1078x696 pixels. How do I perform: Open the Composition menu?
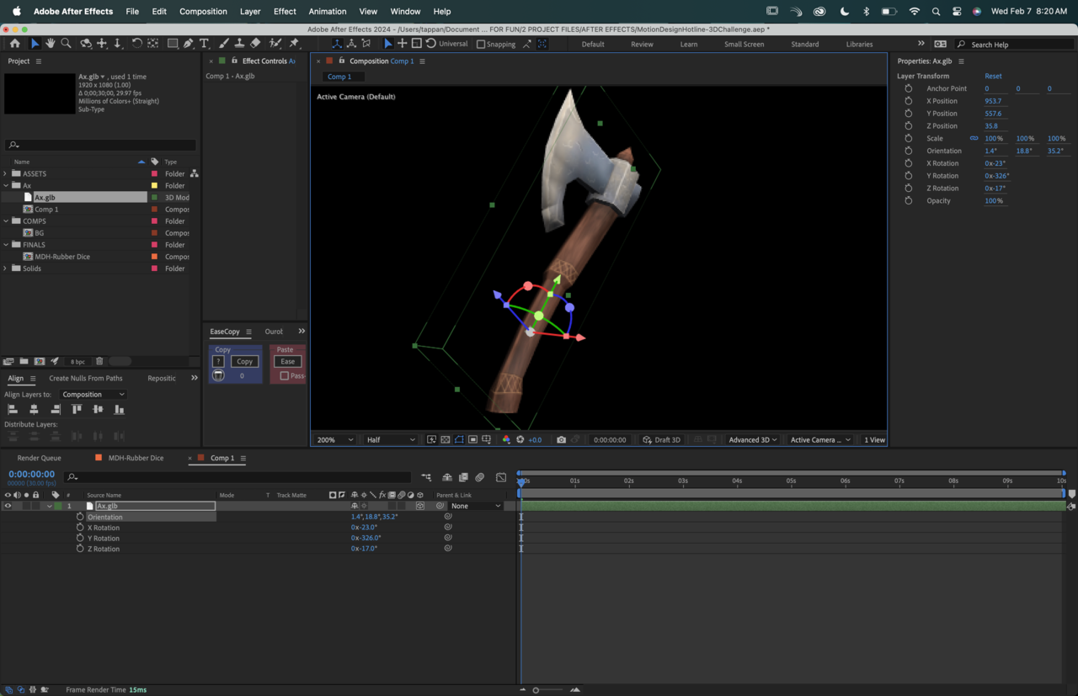pos(203,11)
